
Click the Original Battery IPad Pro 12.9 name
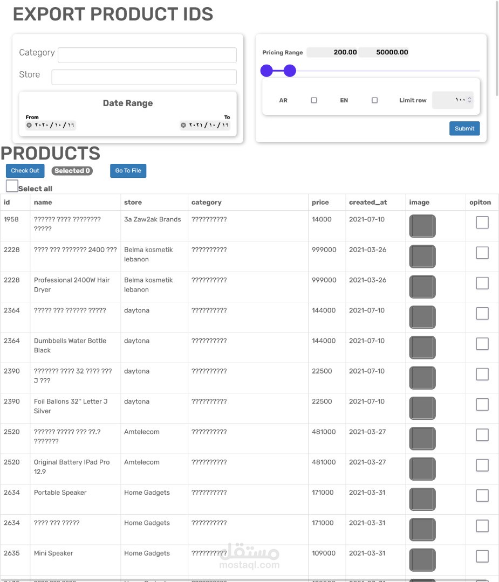tap(72, 467)
